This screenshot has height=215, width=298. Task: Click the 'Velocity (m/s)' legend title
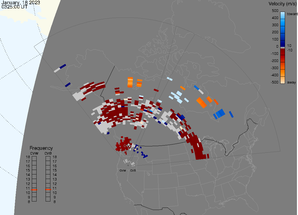click(x=282, y=4)
